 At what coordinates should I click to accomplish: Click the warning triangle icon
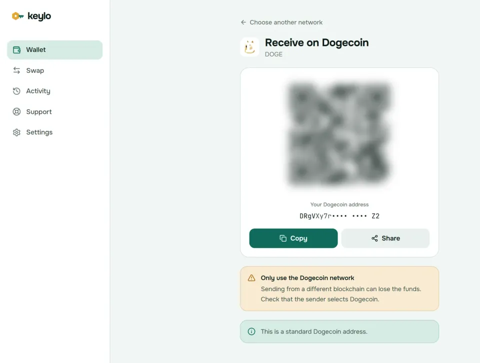coord(251,278)
